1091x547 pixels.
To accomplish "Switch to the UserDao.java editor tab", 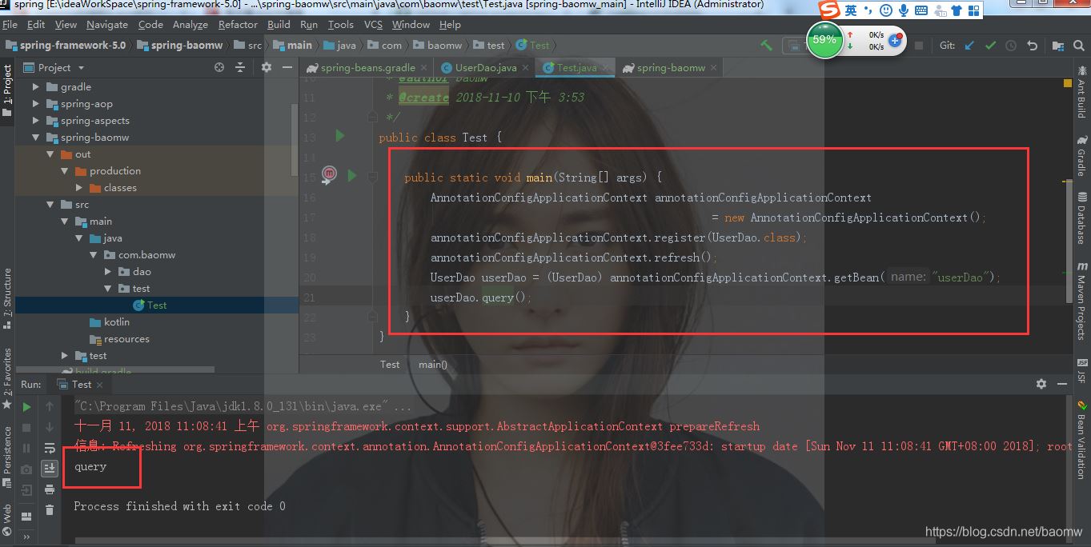I will point(485,68).
